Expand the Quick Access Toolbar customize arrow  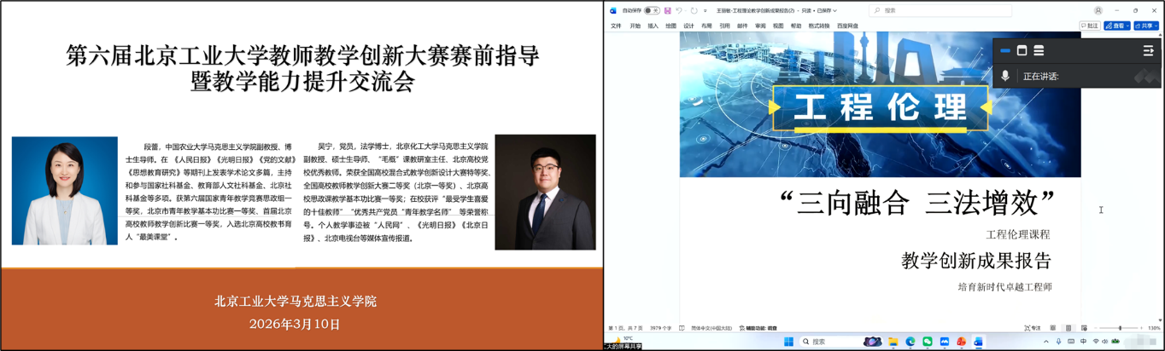tap(705, 10)
